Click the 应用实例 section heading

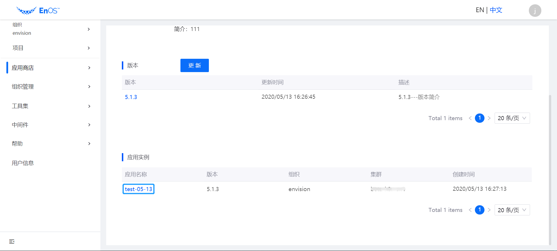click(x=138, y=157)
